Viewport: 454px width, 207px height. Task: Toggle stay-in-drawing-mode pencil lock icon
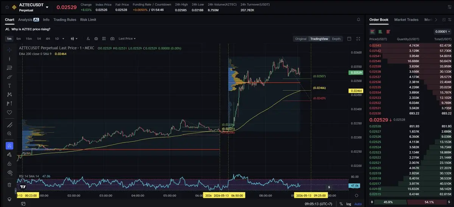point(9,155)
